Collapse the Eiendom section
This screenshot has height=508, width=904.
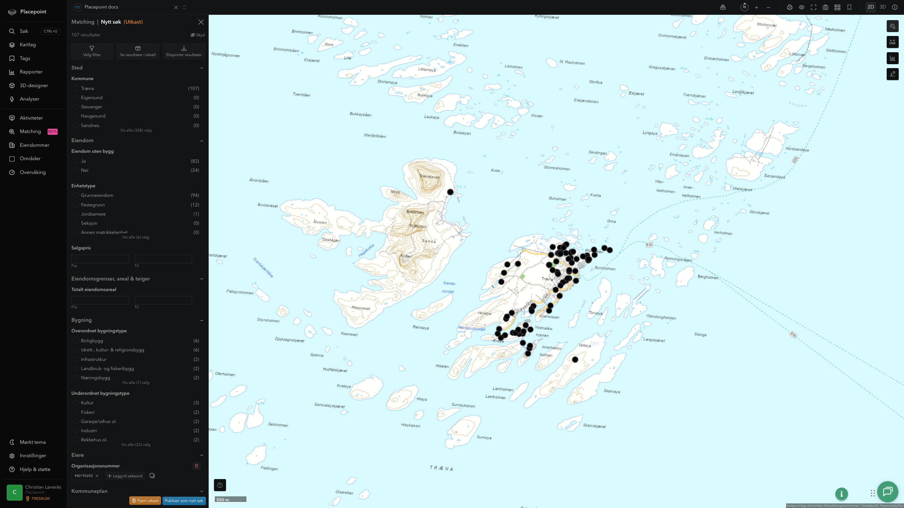202,141
